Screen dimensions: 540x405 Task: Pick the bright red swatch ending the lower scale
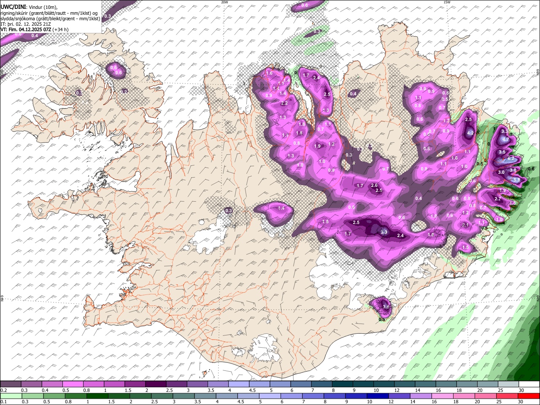pyautogui.click(x=529, y=396)
